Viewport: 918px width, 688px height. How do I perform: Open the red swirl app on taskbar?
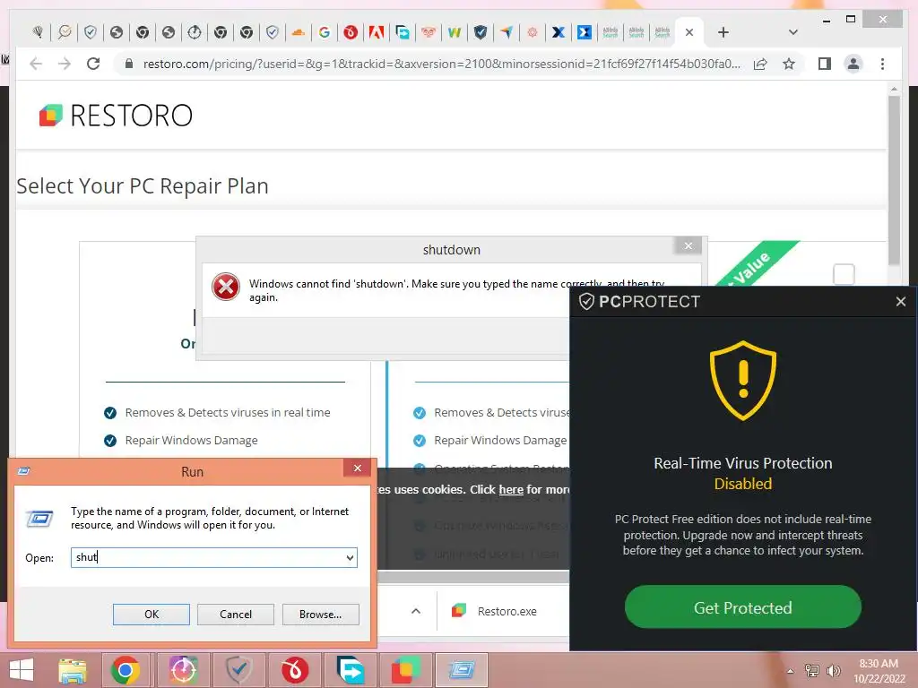click(x=294, y=670)
